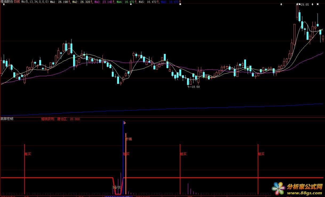Screen dimensions: 325x197
Task: Click the 分析家公式网 watermark text
Action: click(x=305, y=186)
